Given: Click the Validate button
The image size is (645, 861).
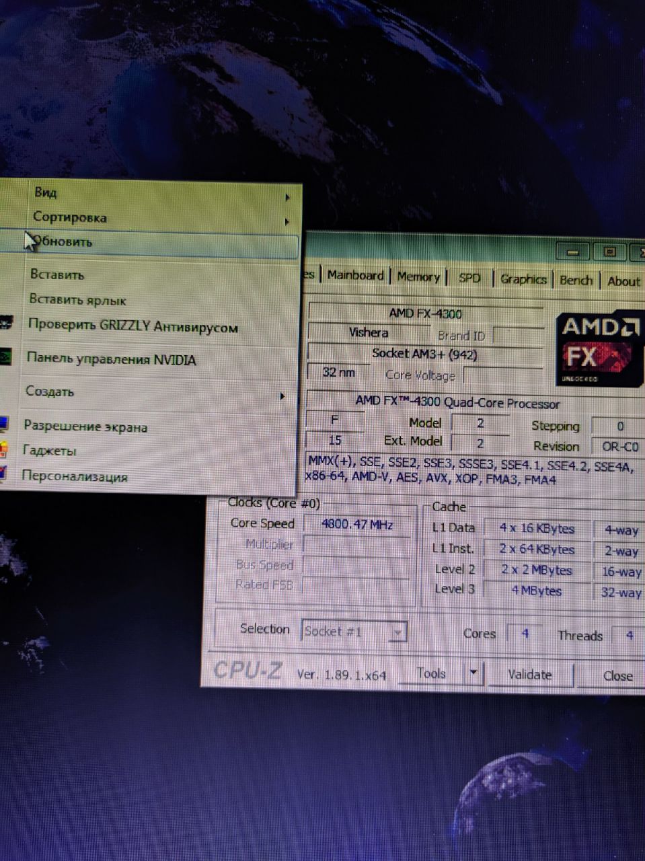Looking at the screenshot, I should click(529, 674).
